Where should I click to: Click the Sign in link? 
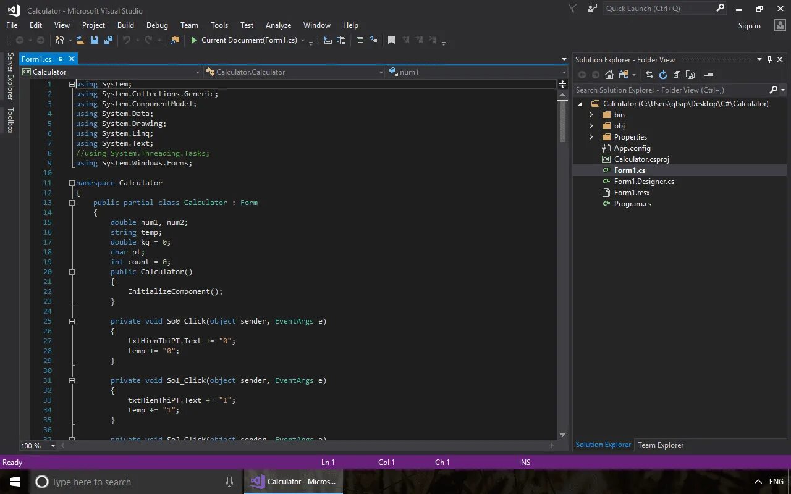pos(749,26)
